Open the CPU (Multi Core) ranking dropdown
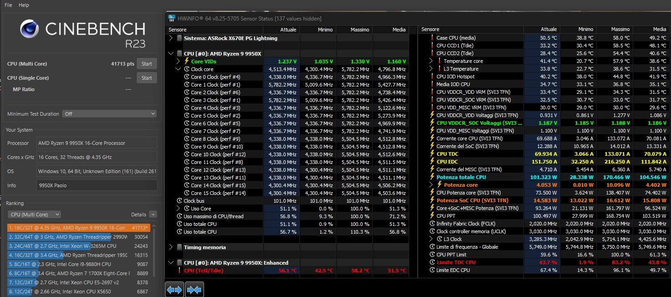671x297 pixels. click(x=34, y=215)
